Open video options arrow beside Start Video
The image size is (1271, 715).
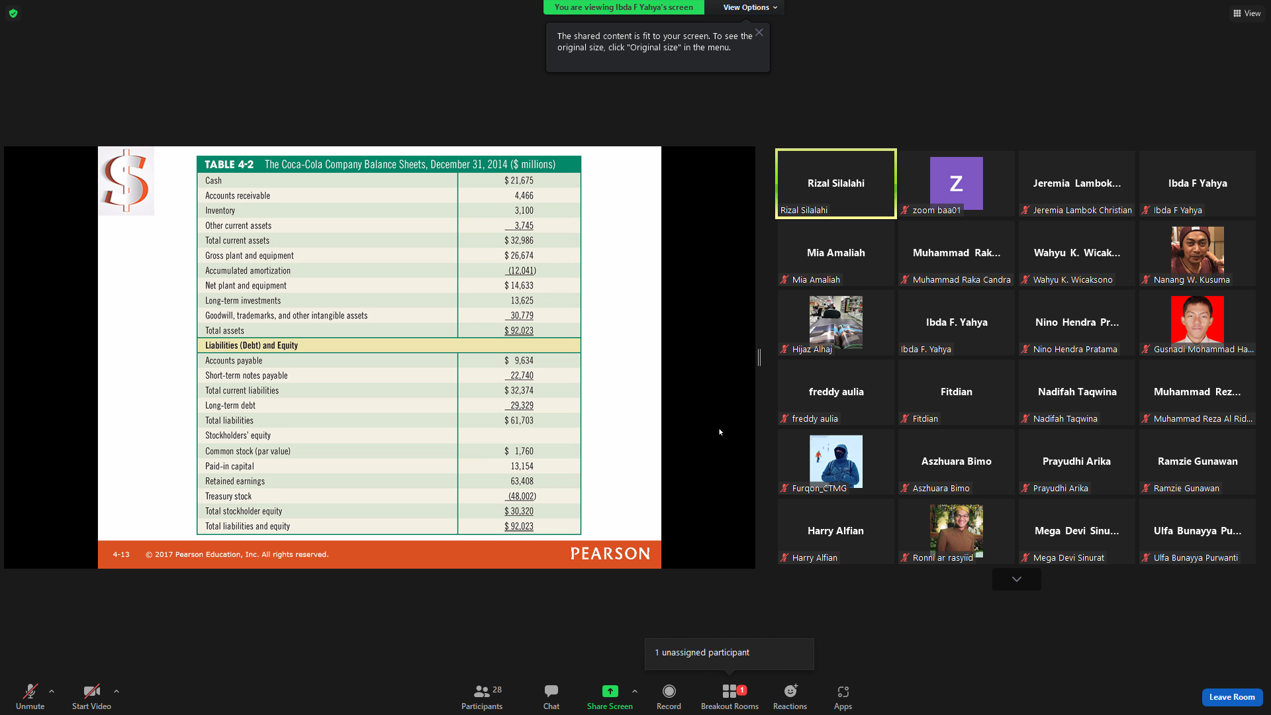pos(117,691)
